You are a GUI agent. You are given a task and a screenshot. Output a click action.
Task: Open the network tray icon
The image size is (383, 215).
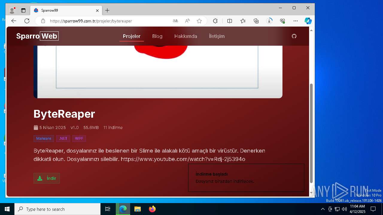(x=337, y=209)
